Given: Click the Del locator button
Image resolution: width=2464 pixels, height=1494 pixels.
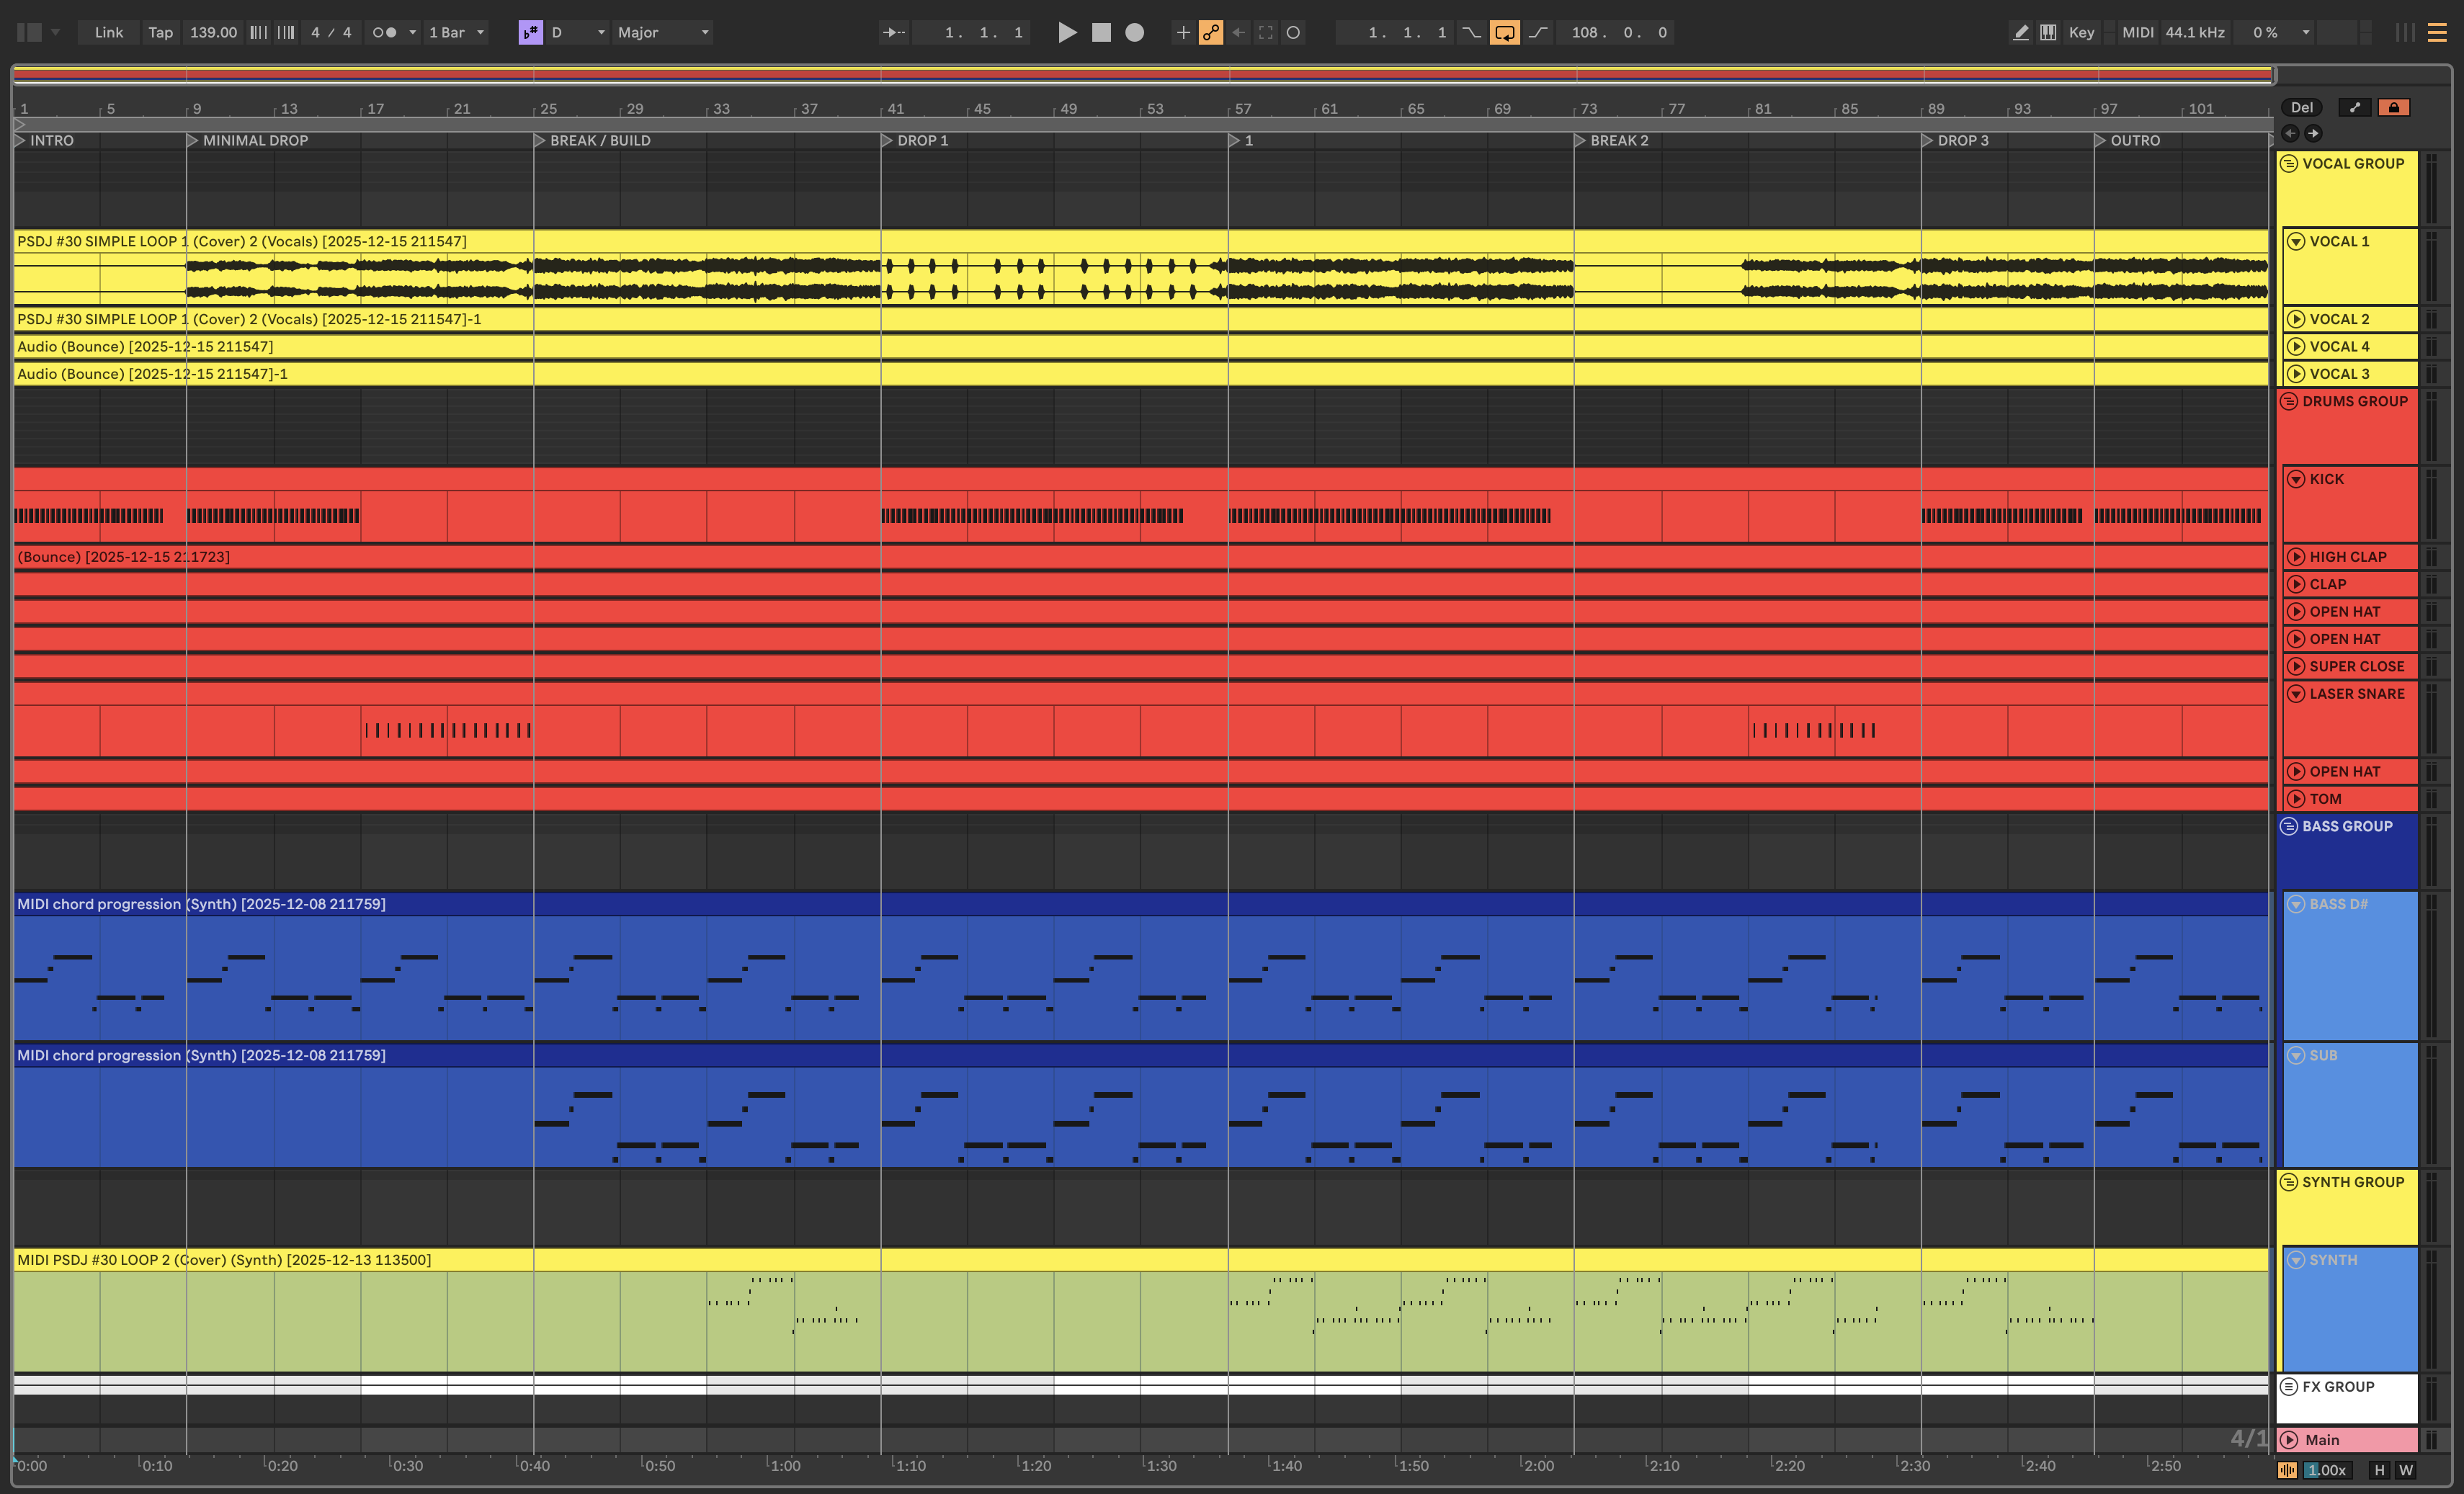Looking at the screenshot, I should coord(2302,107).
